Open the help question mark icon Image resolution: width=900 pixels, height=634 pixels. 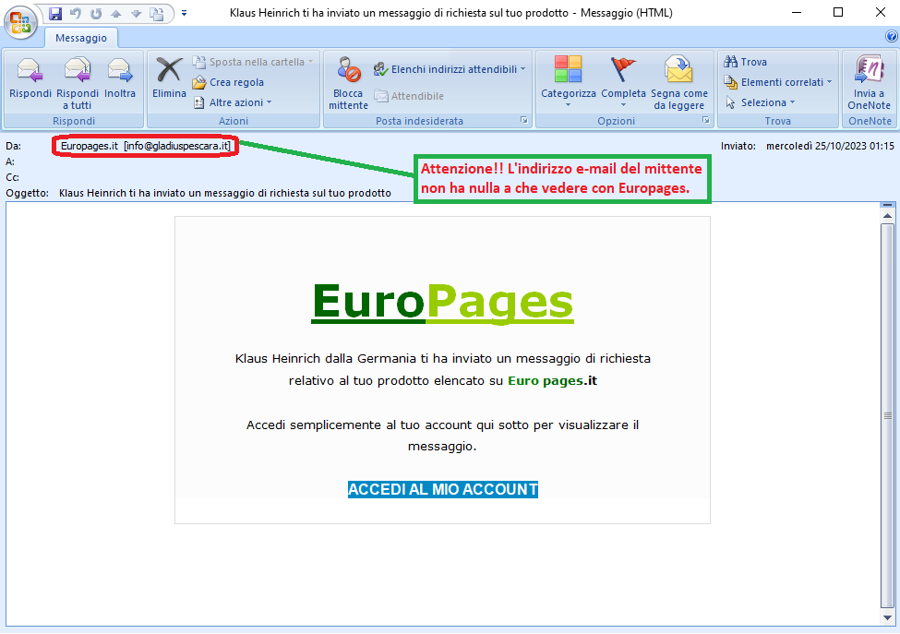[892, 36]
